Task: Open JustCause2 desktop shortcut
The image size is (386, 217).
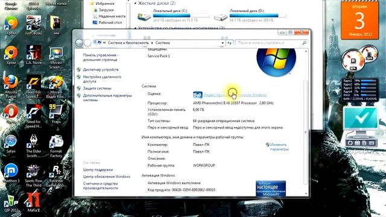Action: (34, 25)
